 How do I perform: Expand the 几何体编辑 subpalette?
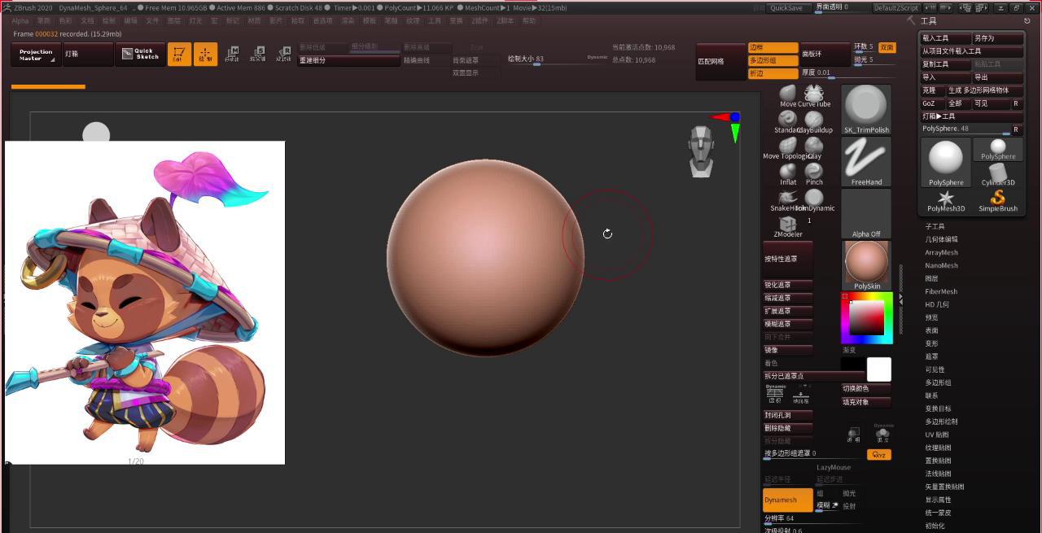pos(941,239)
